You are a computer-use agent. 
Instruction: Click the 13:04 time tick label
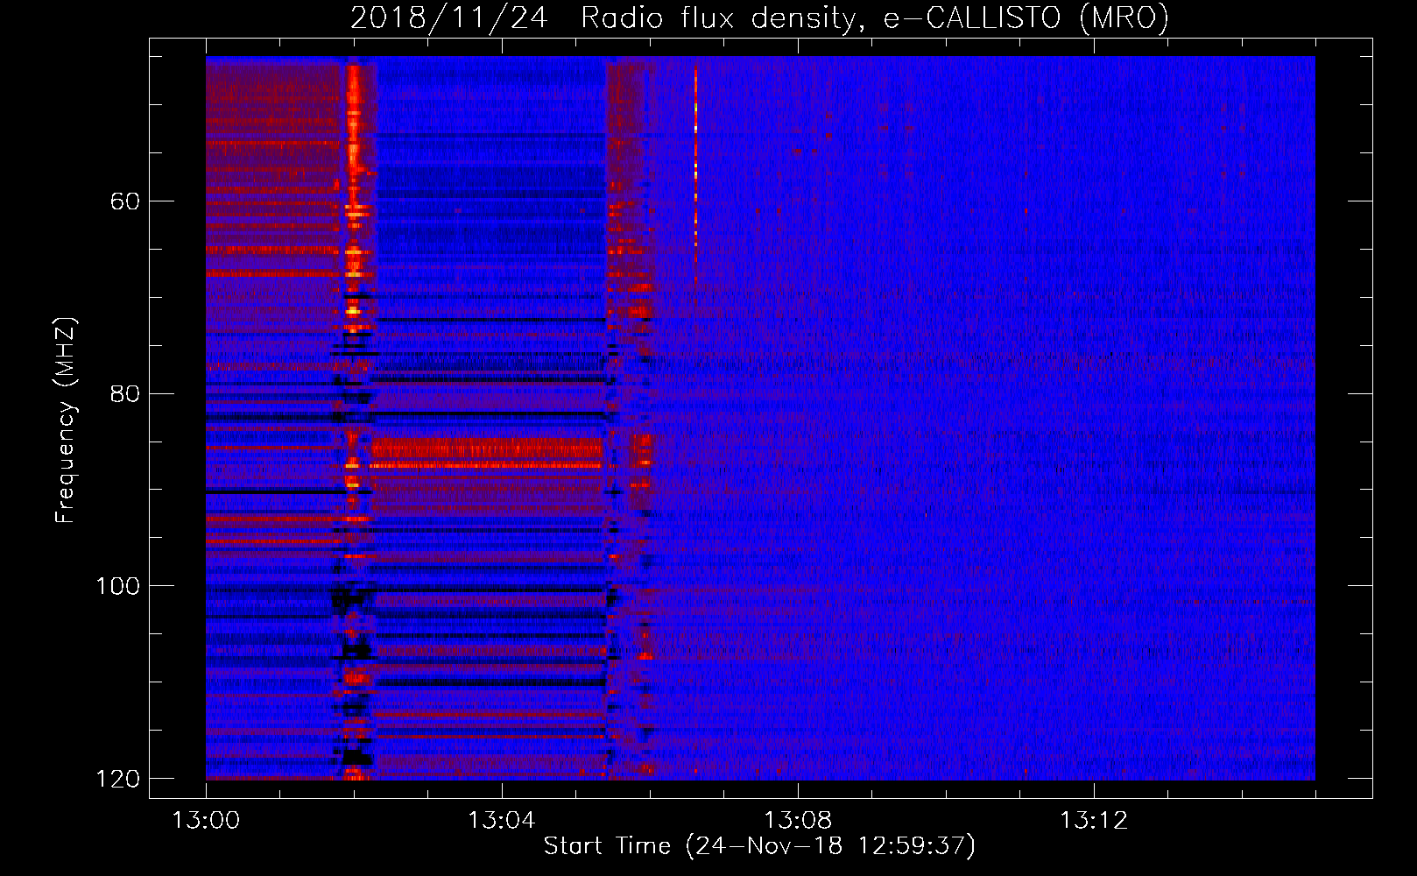501,820
